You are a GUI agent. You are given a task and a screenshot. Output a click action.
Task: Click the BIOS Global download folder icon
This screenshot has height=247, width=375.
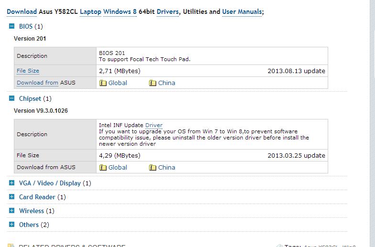tap(103, 83)
